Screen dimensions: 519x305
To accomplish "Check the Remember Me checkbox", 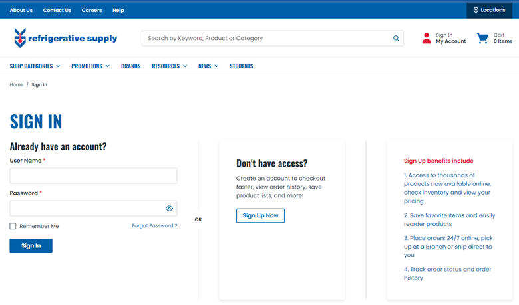I will (x=13, y=226).
